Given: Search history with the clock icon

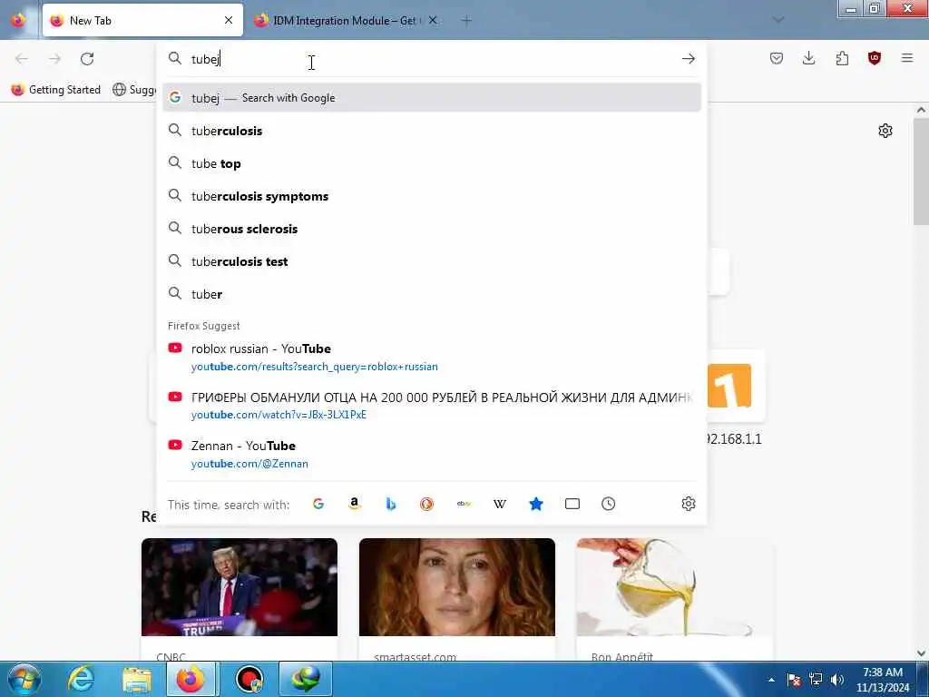Looking at the screenshot, I should [x=609, y=504].
